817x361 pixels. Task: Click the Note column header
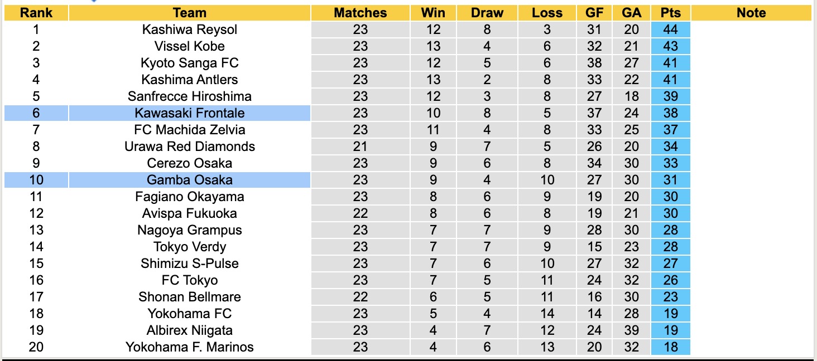pos(751,13)
